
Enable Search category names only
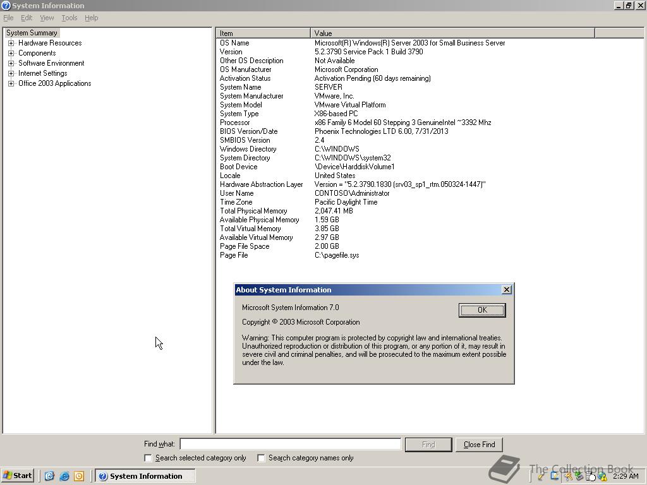point(261,458)
